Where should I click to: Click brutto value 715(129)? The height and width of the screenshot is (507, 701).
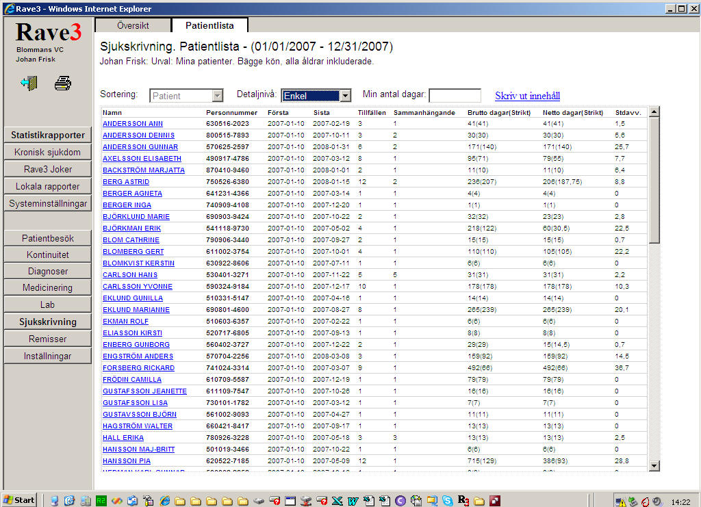click(x=482, y=460)
